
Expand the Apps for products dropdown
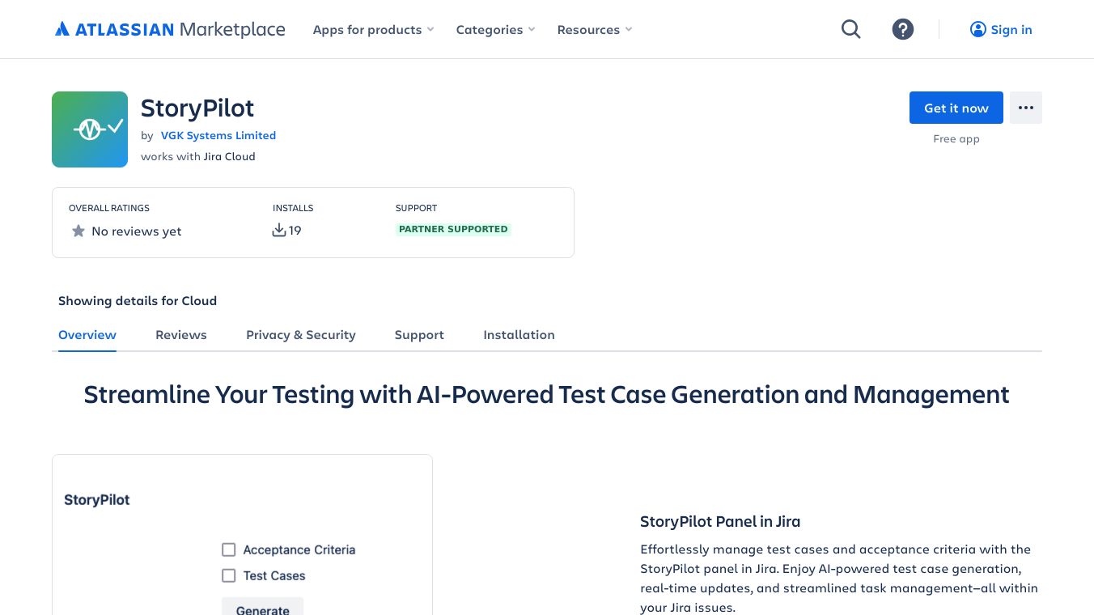373,30
